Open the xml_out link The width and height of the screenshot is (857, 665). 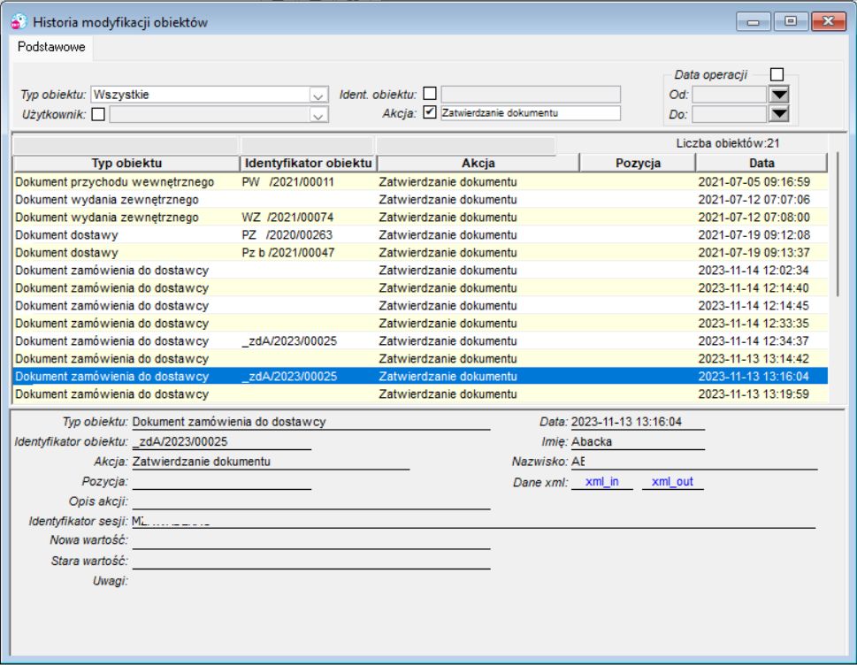tap(672, 481)
